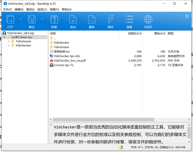Select Vidchecker folder in the left tree
The image size is (193, 152).
(x=23, y=45)
